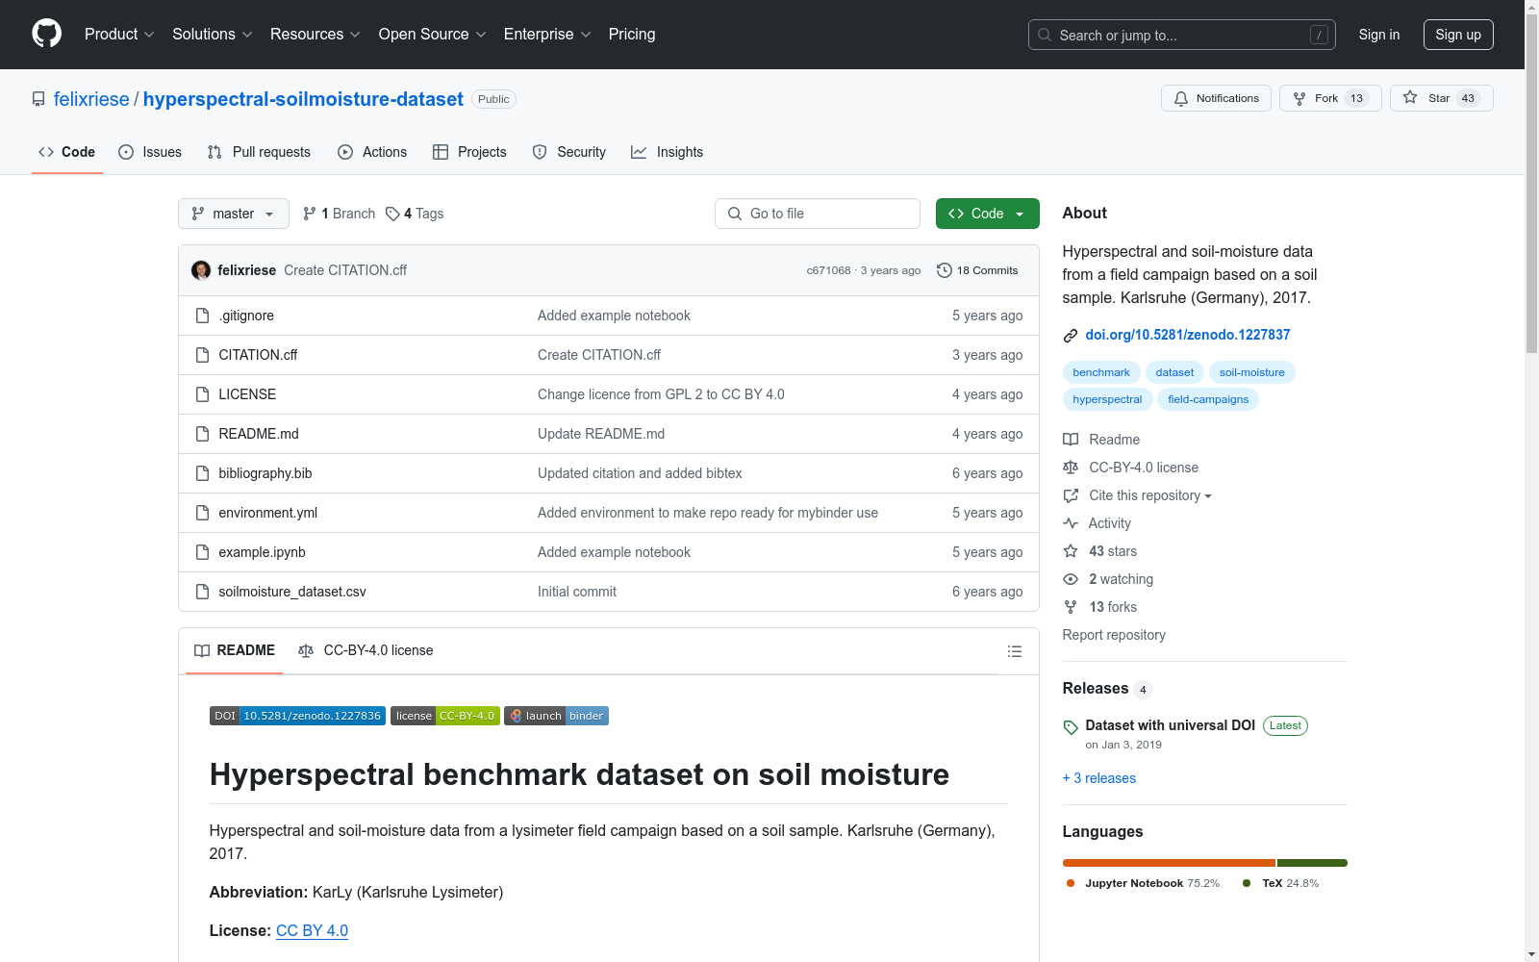Click the Jupyter Notebook language bar segment
The height and width of the screenshot is (962, 1539).
tap(1169, 863)
